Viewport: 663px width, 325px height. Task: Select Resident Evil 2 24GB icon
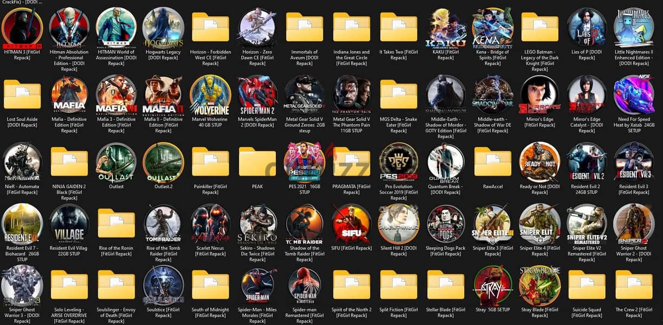pos(587,162)
